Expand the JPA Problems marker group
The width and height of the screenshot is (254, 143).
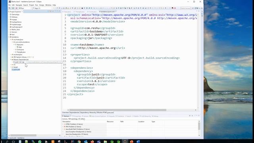tap(63, 127)
